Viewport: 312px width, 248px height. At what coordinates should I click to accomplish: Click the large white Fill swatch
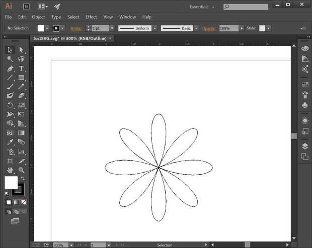click(11, 182)
